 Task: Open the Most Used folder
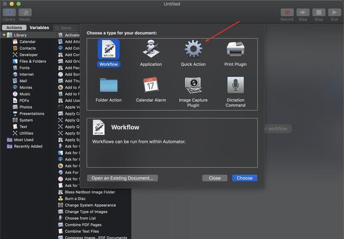pos(24,140)
